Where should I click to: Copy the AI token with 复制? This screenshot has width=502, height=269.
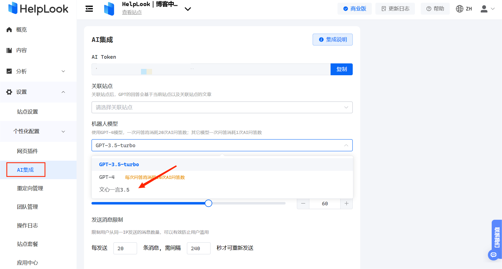click(342, 69)
